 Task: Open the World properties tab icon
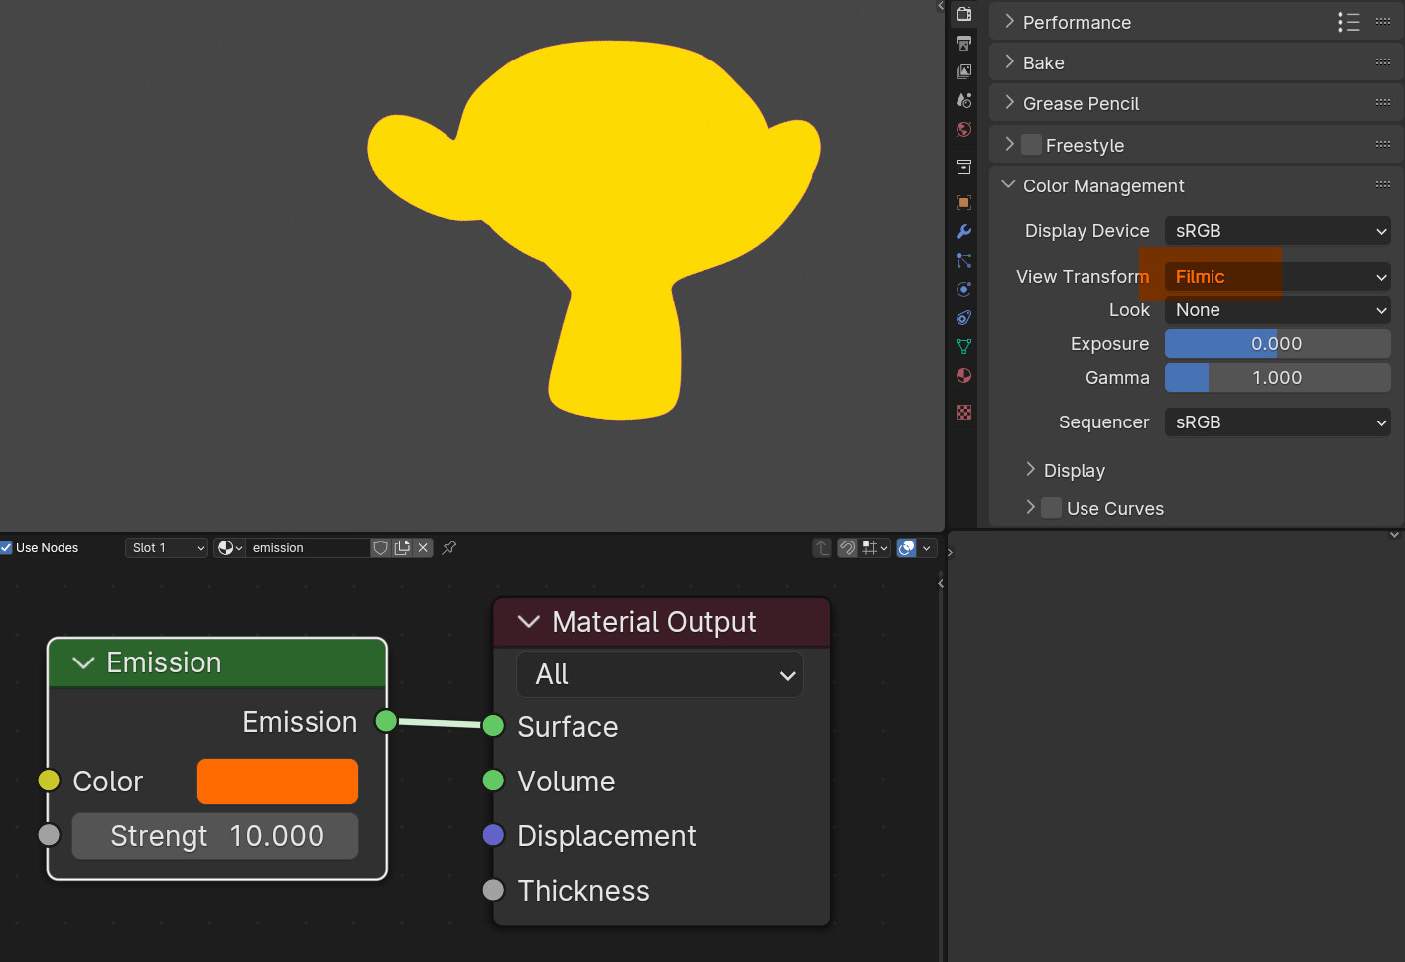pos(963,129)
